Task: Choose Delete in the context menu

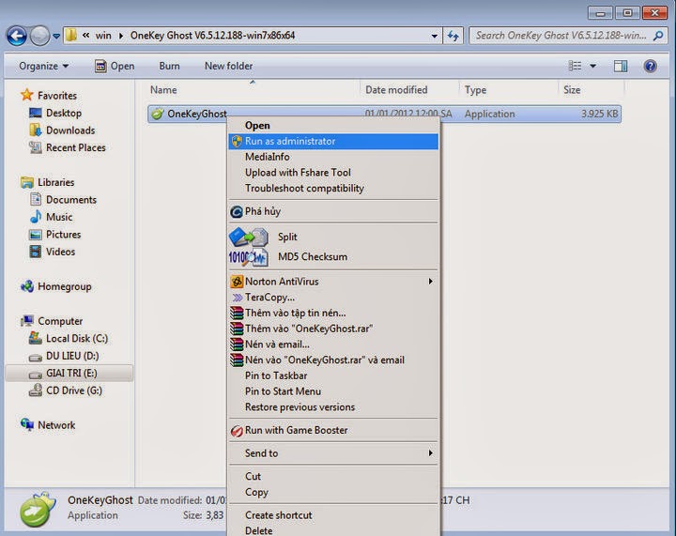Action: click(333, 530)
